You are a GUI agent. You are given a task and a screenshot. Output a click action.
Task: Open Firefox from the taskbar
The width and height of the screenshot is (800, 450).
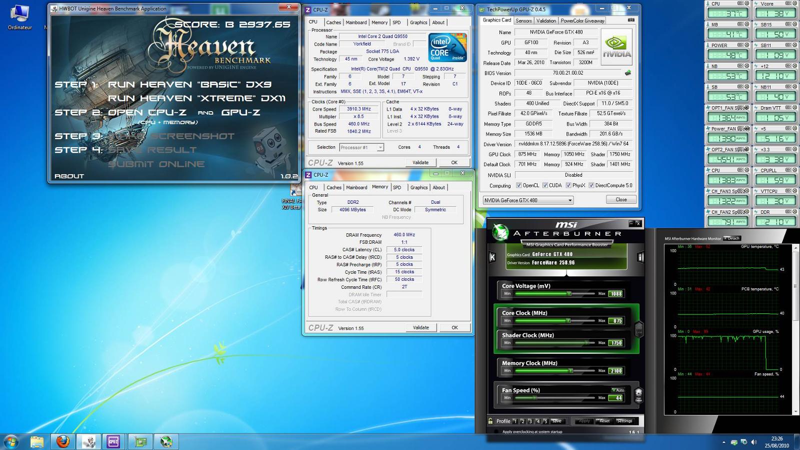(62, 441)
